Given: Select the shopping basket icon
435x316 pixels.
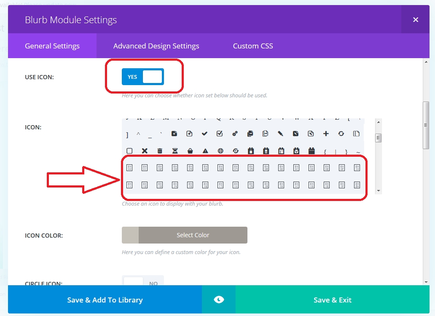Looking at the screenshot, I should 190,151.
